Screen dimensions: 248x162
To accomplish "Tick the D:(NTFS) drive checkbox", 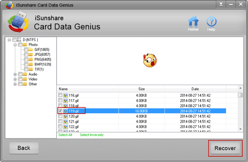I will click(14, 40).
